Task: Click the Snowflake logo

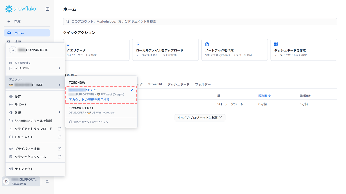Action: pos(21,9)
